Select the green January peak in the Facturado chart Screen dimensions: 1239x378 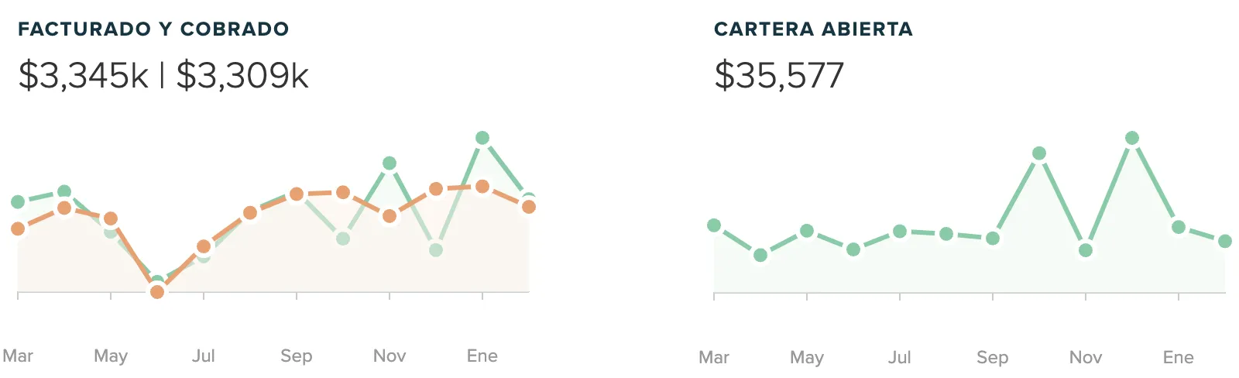pyautogui.click(x=482, y=138)
